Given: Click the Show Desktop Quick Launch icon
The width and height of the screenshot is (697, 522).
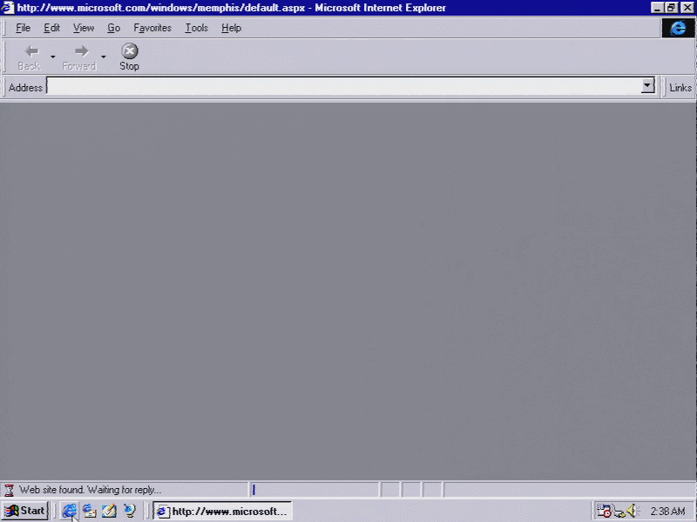Looking at the screenshot, I should coord(110,511).
